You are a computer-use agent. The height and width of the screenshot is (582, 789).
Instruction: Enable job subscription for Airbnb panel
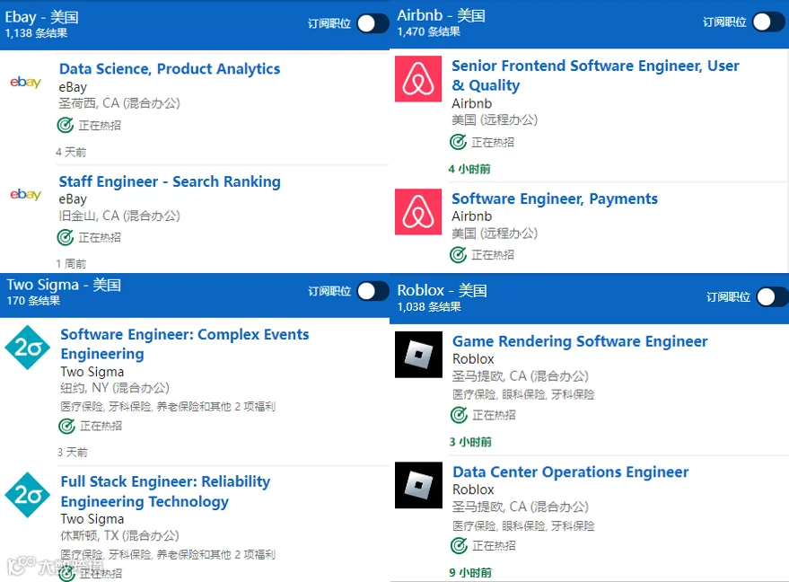pos(769,22)
